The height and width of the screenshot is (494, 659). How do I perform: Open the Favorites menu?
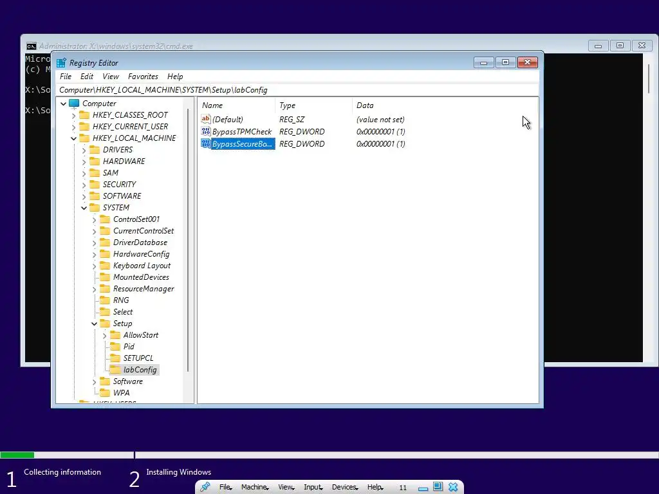pos(143,77)
